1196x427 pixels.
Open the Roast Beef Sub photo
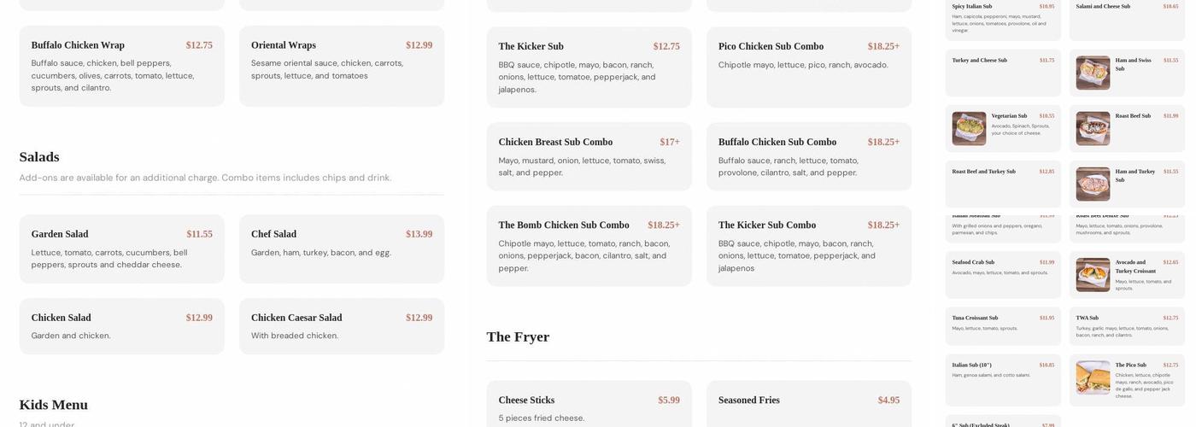(x=1093, y=129)
